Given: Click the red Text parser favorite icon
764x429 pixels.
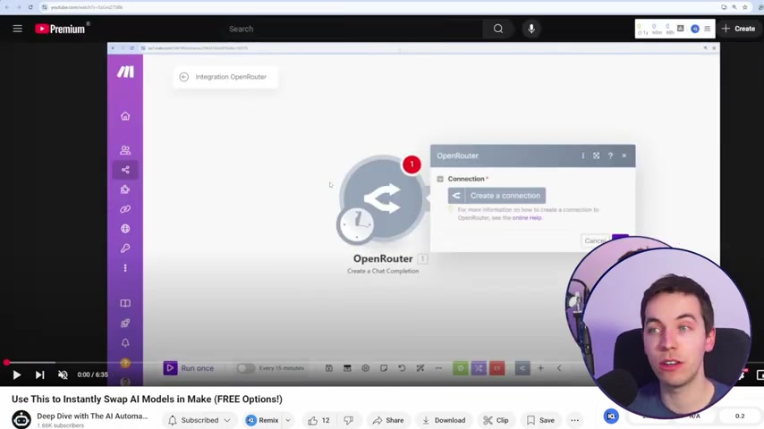Looking at the screenshot, I should [497, 368].
